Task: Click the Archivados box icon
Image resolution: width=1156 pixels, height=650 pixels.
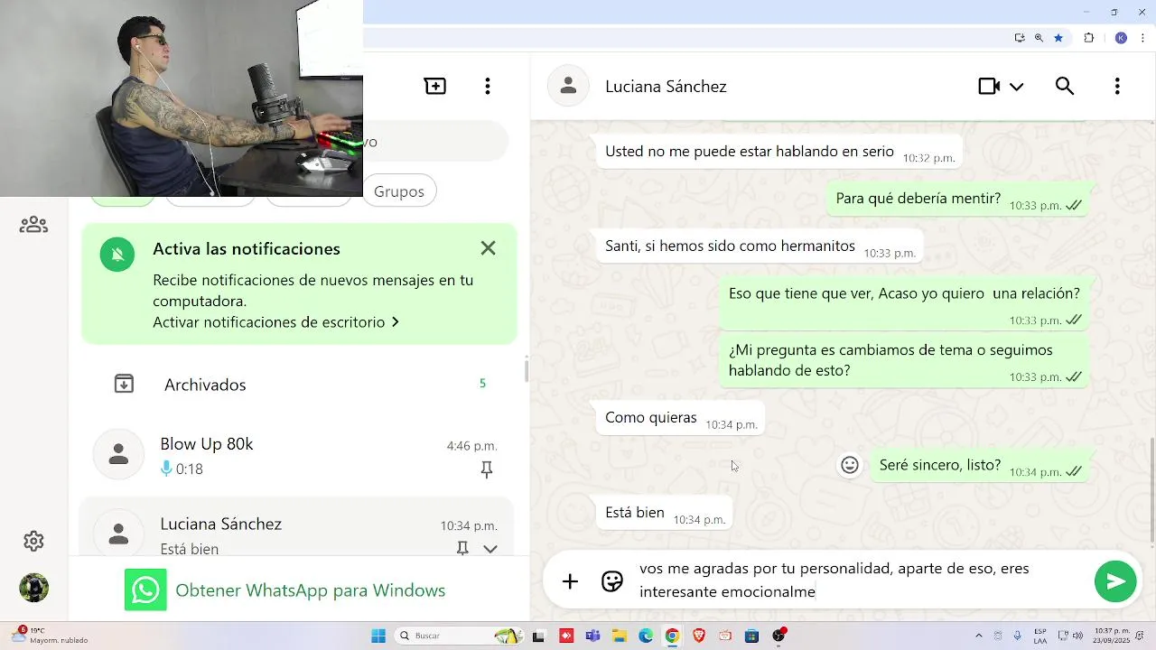Action: point(124,384)
